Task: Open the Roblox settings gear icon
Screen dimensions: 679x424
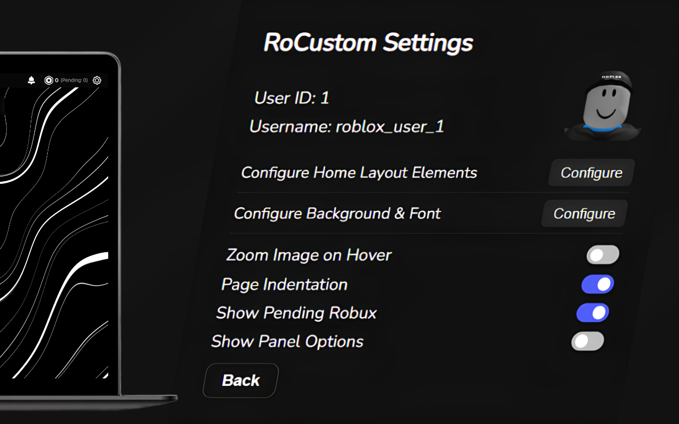Action: (x=97, y=79)
